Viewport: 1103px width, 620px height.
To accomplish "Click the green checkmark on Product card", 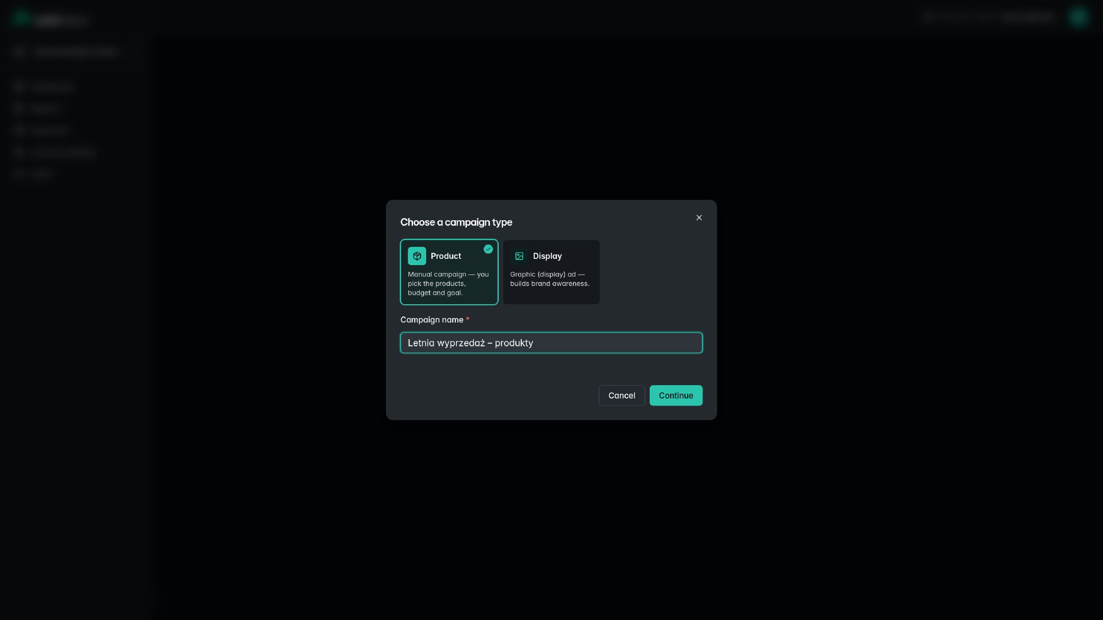I will 488,249.
